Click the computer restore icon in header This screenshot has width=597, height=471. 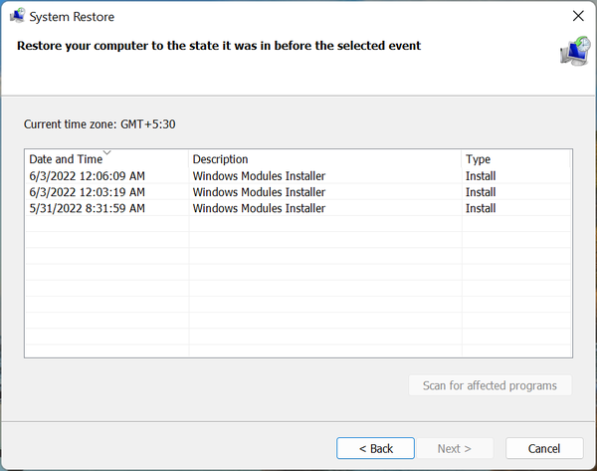[x=573, y=49]
